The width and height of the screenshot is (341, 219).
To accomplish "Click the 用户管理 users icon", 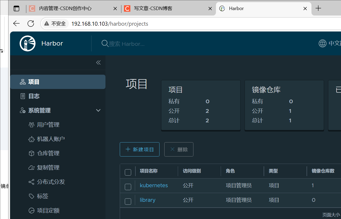I will pyautogui.click(x=32, y=125).
